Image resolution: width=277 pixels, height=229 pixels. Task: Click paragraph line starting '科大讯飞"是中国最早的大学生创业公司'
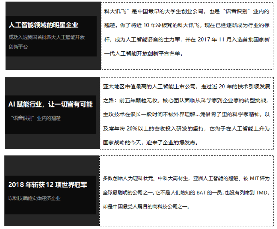pyautogui.click(x=187, y=11)
